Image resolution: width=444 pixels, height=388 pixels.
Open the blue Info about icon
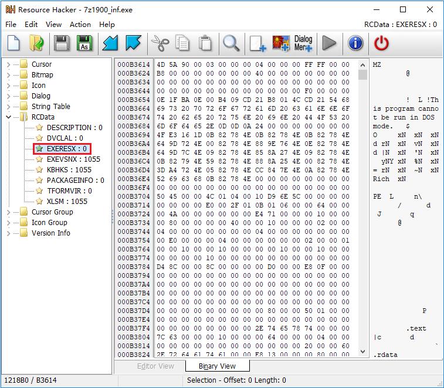(355, 43)
